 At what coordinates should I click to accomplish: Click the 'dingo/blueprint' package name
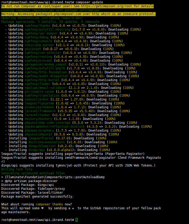pyautogui.click(x=42, y=146)
